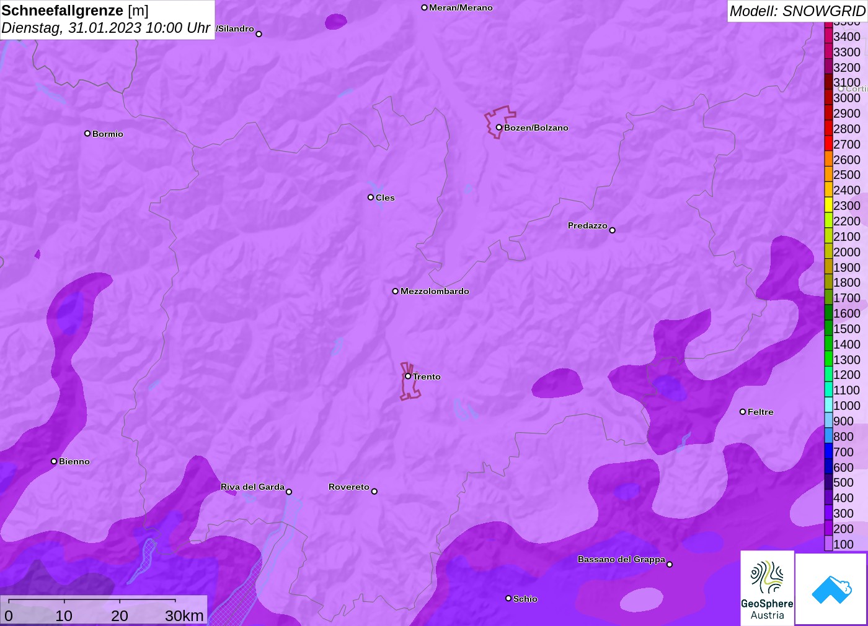Image resolution: width=868 pixels, height=626 pixels.
Task: Click the Mezzolombardo city marker
Action: pos(396,291)
